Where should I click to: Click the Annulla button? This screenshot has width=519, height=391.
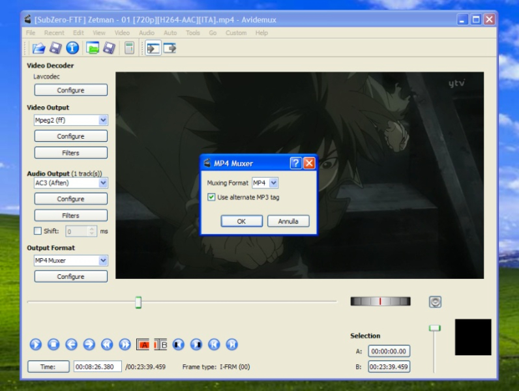(288, 222)
